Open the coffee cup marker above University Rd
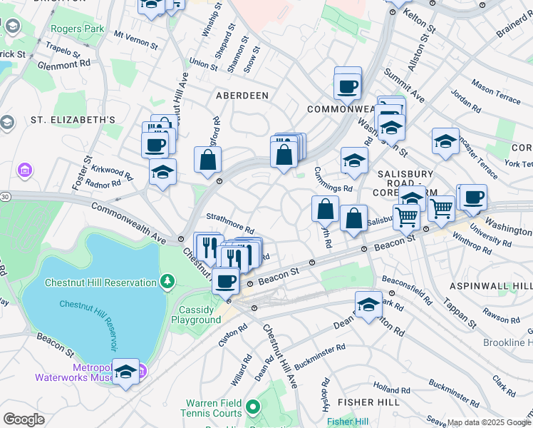The image size is (533, 428). (x=473, y=198)
